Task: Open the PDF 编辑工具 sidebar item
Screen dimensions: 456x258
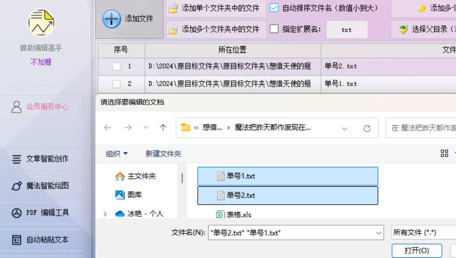Action: tap(42, 213)
